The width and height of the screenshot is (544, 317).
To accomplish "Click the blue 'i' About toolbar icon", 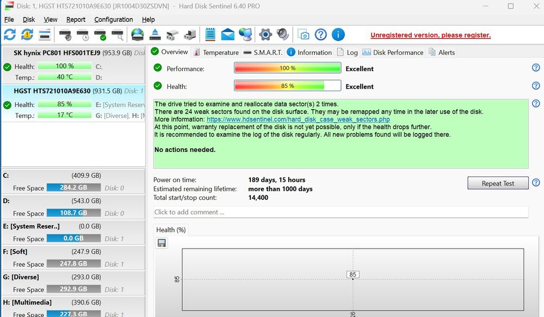I will pyautogui.click(x=338, y=35).
